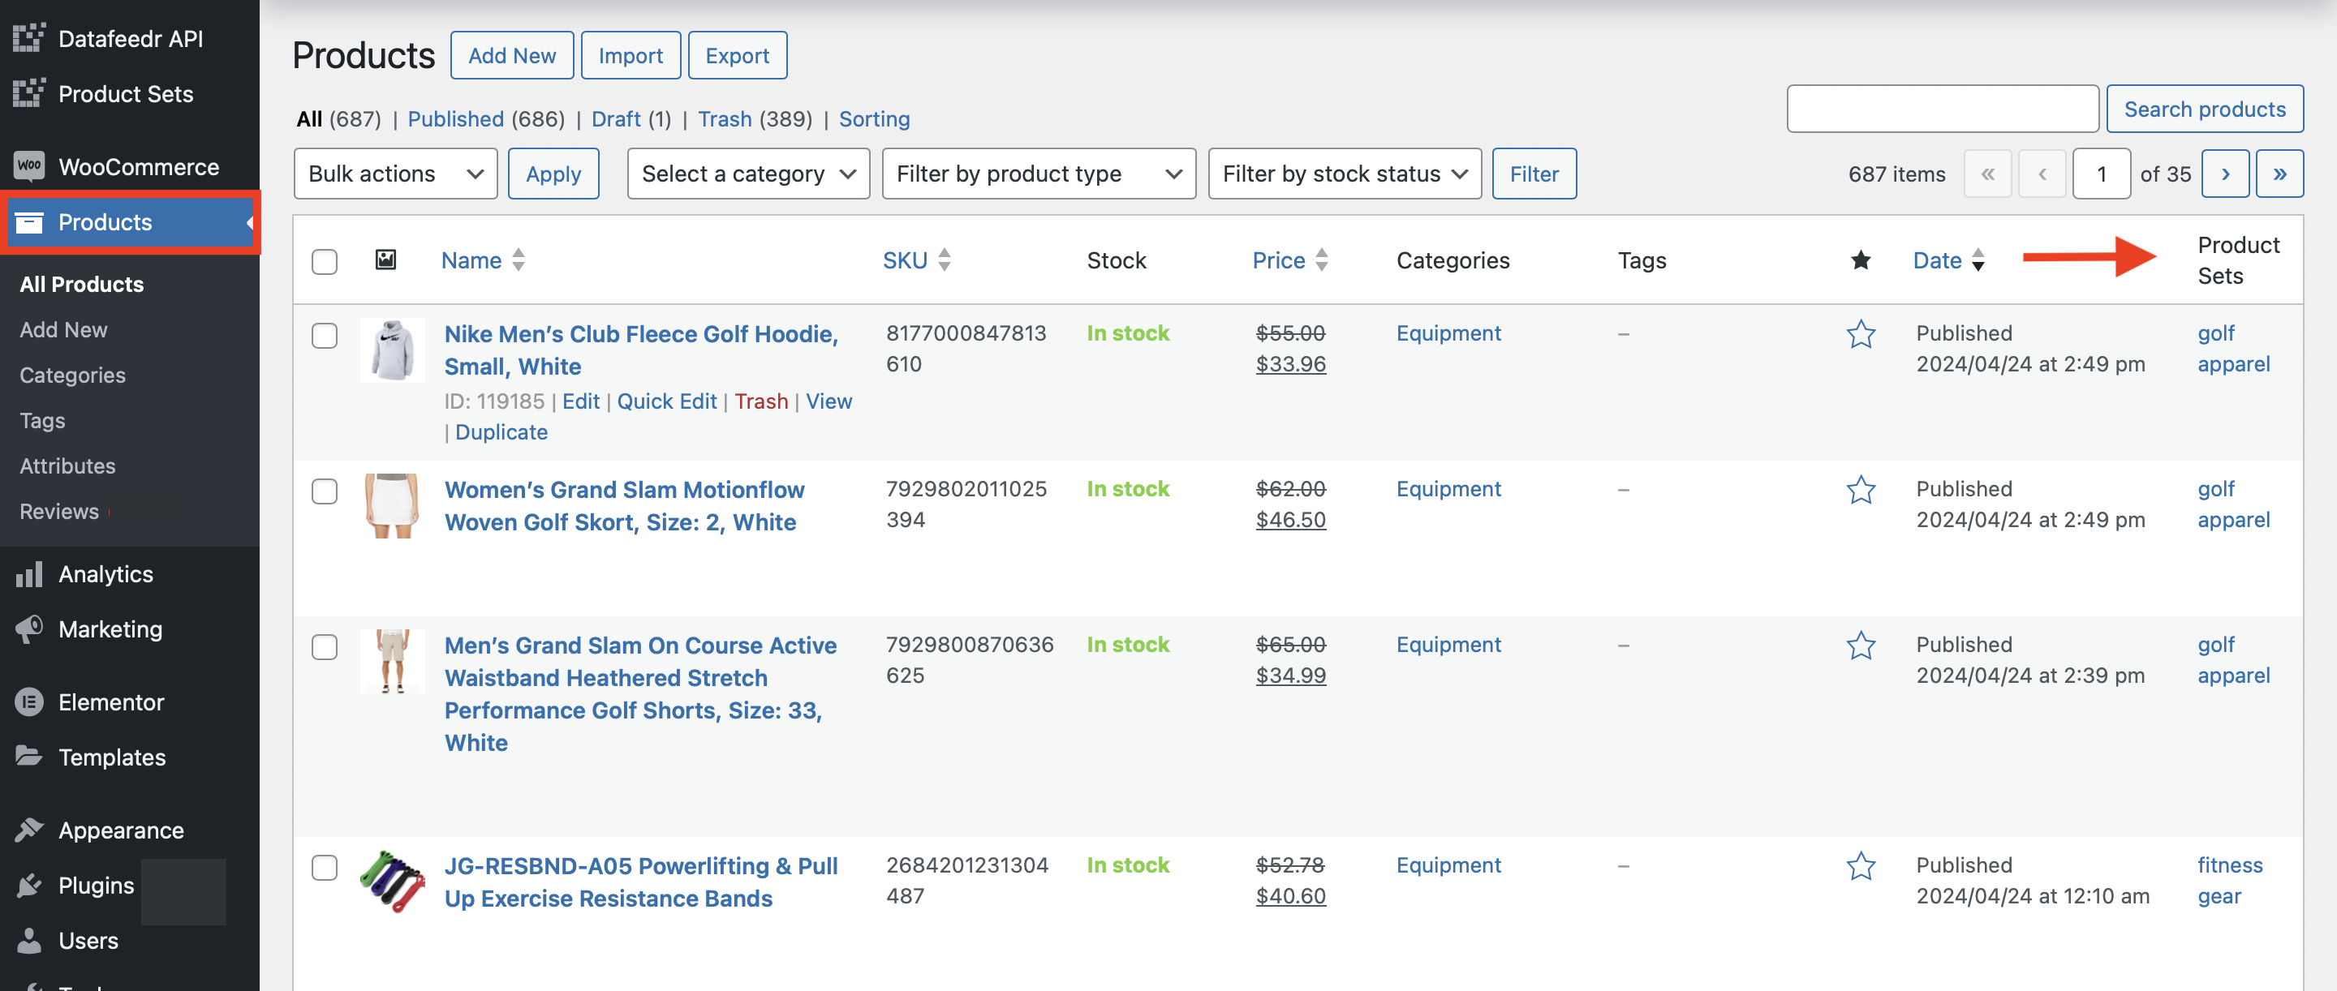Screen dimensions: 2337x991
Task: Toggle featured star for Resistance Bands
Action: (1861, 866)
